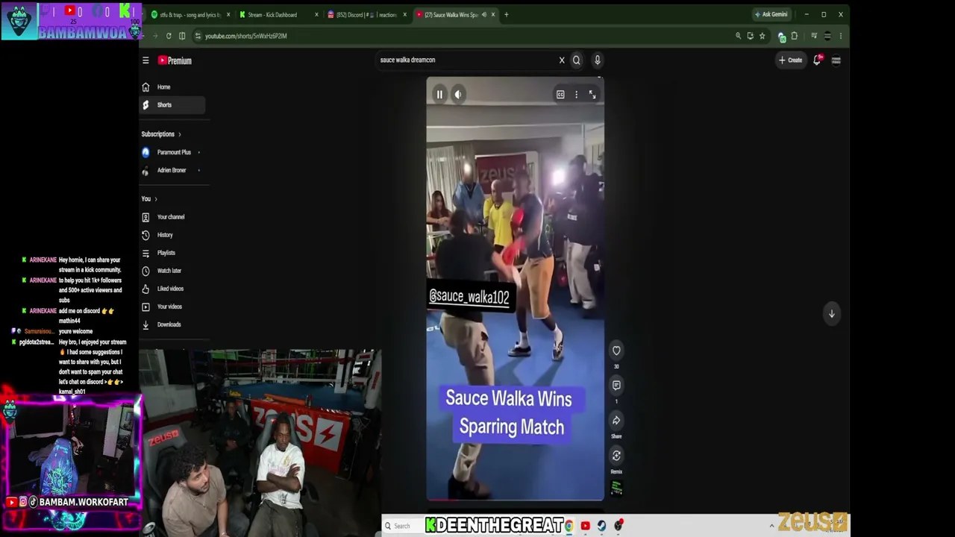Open History in the sidebar
This screenshot has height=537, width=955.
(x=172, y=235)
